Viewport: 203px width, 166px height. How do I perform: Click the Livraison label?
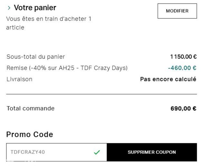click(x=19, y=79)
